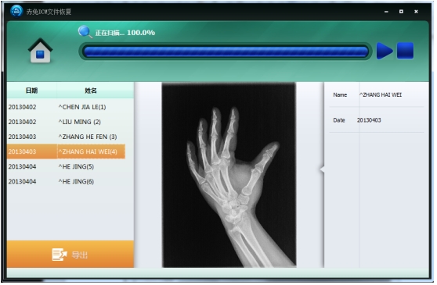Stop the scan with the square button

point(405,51)
